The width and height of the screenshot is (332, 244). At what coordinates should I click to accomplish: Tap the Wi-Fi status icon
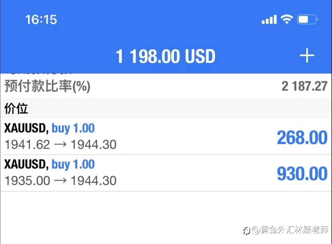(286, 19)
